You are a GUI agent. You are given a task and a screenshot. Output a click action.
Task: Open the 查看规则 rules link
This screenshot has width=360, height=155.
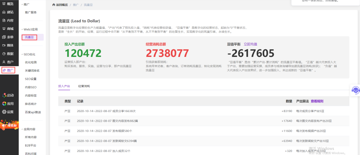pos(317,101)
